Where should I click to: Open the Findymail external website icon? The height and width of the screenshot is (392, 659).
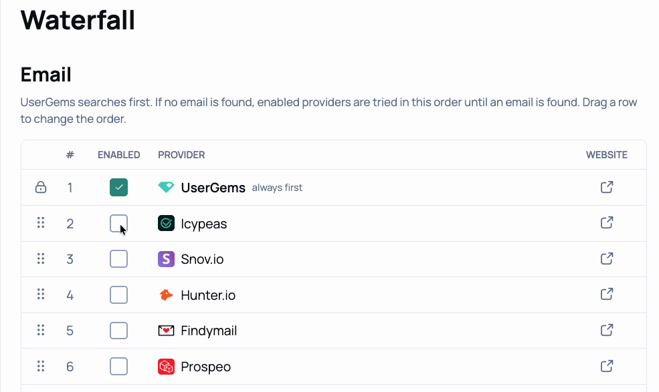[606, 331]
